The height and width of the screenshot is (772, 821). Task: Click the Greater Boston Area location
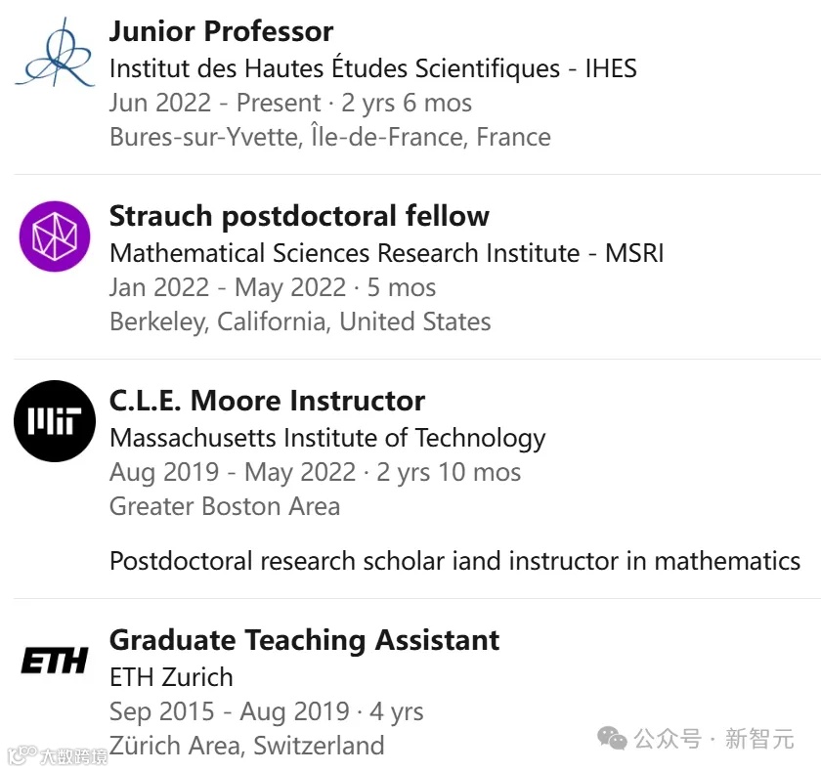click(x=225, y=506)
